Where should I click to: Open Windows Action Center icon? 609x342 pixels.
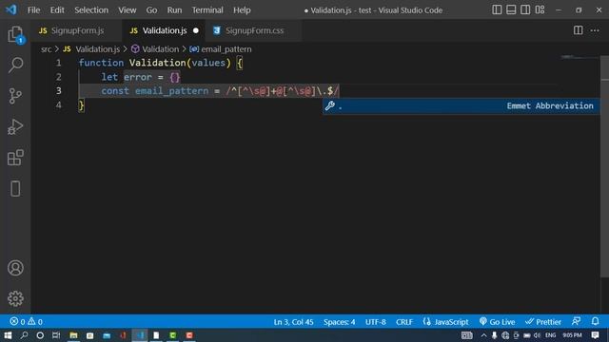click(595, 335)
